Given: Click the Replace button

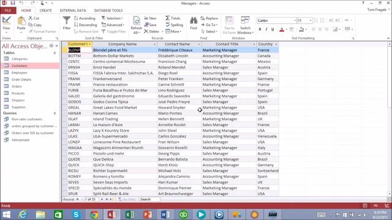Looking at the screenshot, I should pyautogui.click(x=209, y=18).
